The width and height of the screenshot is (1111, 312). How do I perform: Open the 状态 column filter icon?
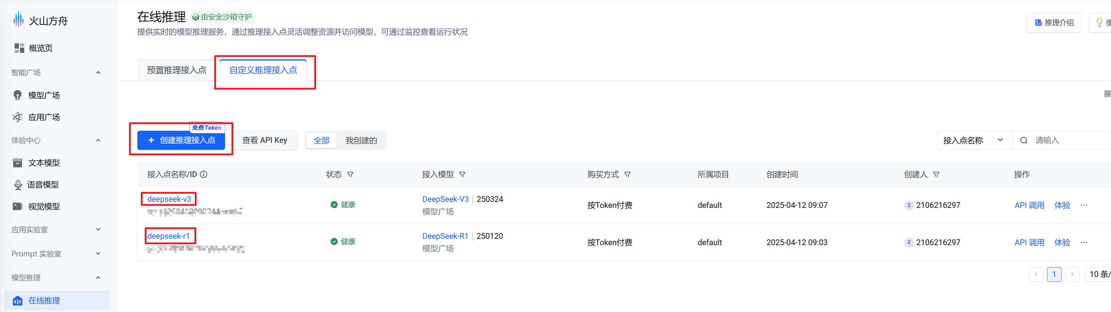[350, 174]
